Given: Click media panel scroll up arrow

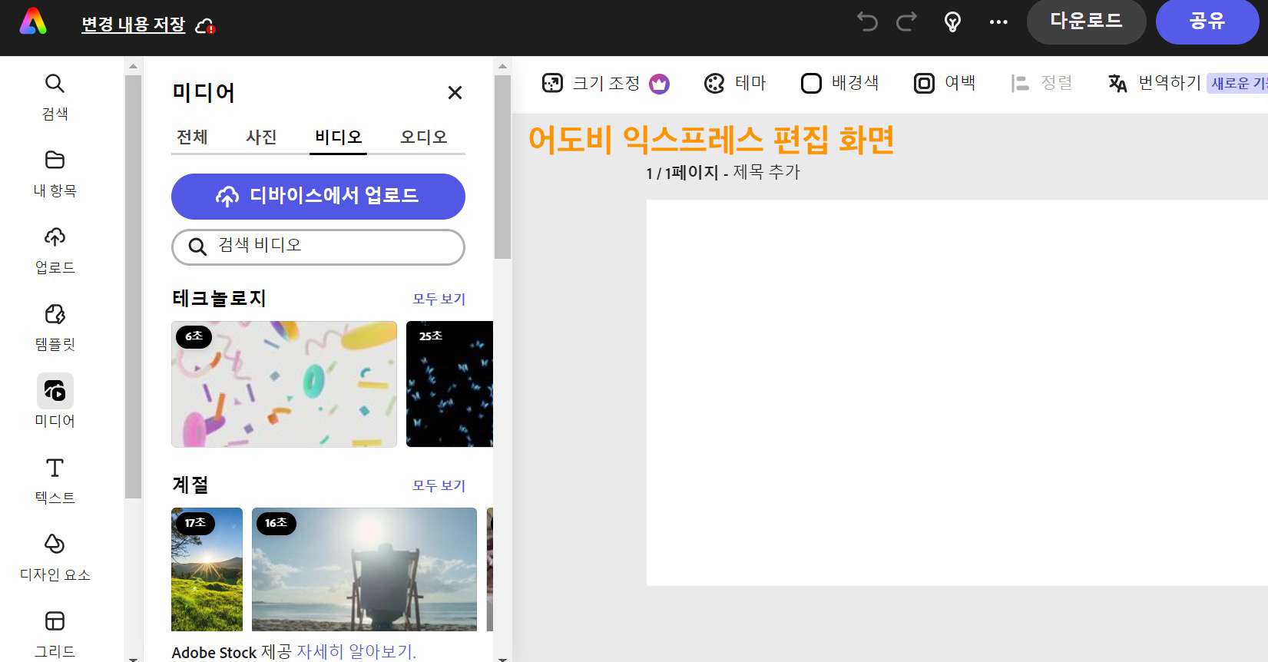Looking at the screenshot, I should tap(503, 66).
